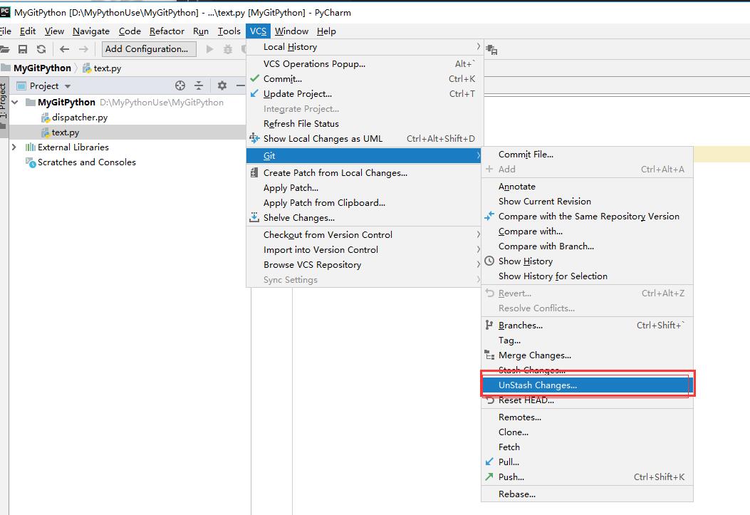Expand the External Libraries tree node
This screenshot has width=750, height=515.
pos(14,147)
